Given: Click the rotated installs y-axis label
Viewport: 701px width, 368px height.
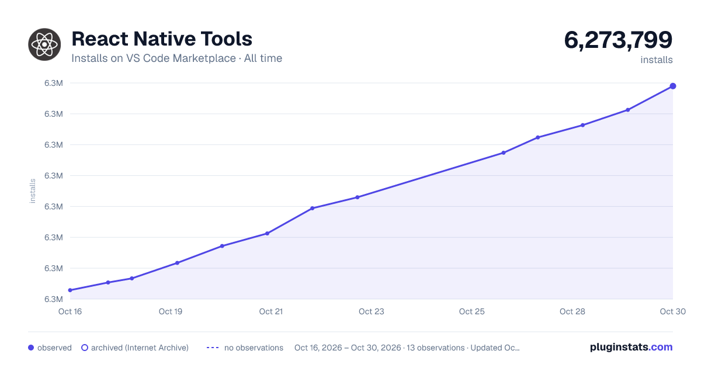Looking at the screenshot, I should pos(33,191).
